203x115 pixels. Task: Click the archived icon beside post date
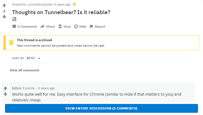click(x=74, y=4)
